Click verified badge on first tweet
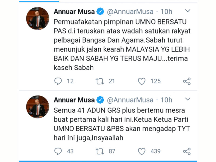This screenshot has width=216, height=162. tap(100, 11)
